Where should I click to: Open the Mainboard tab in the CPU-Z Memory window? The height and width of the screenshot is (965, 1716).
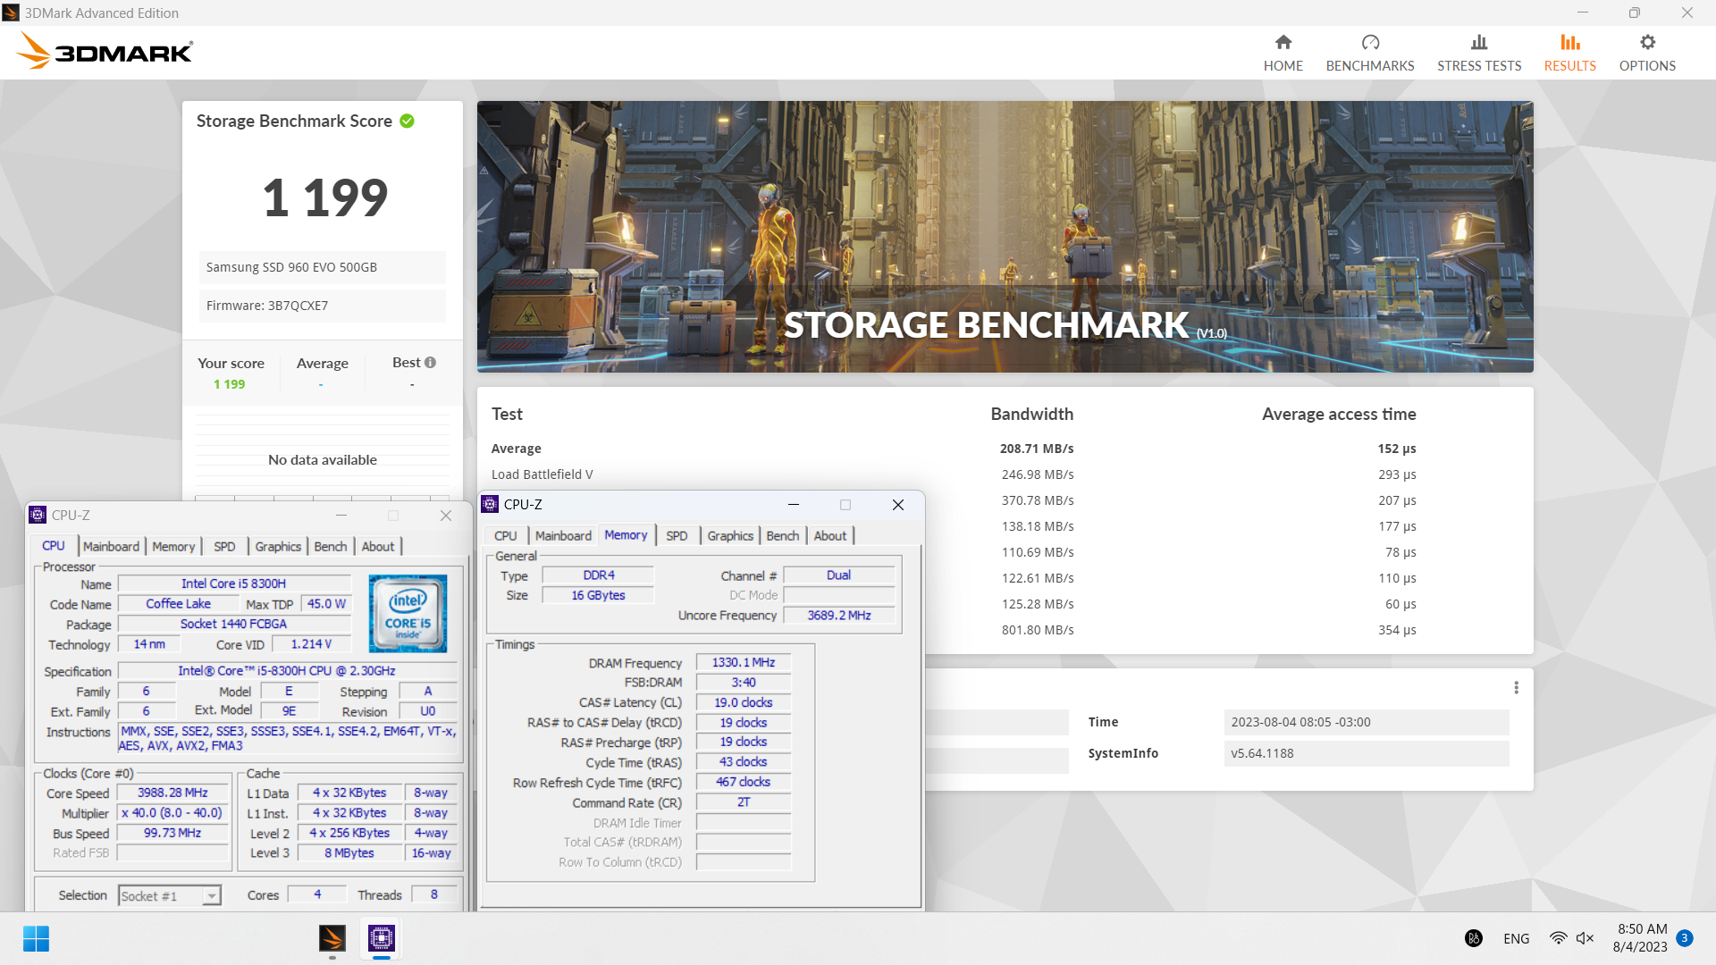[x=563, y=535]
